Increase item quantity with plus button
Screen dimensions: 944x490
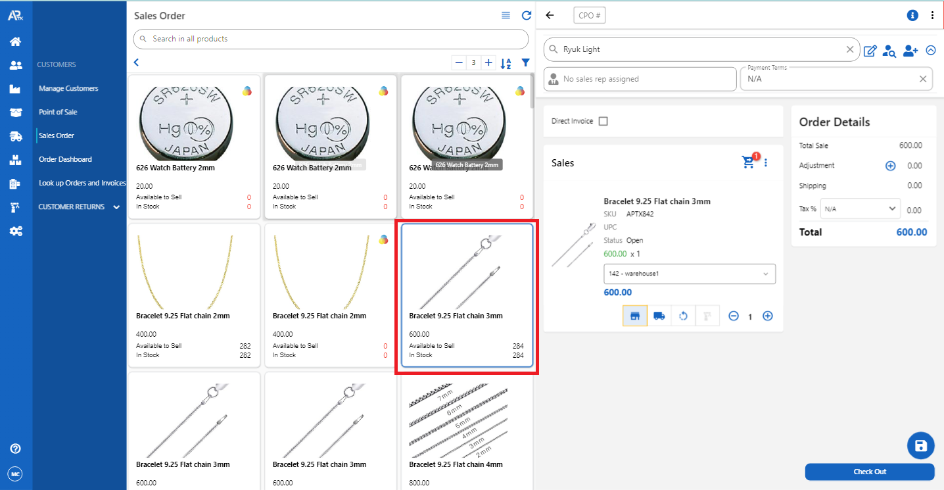(x=767, y=316)
